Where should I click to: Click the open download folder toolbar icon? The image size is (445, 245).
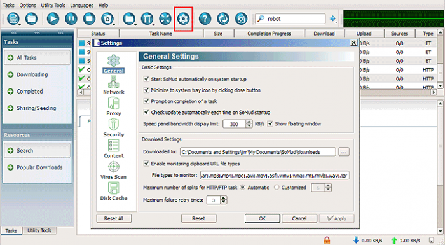[129, 18]
